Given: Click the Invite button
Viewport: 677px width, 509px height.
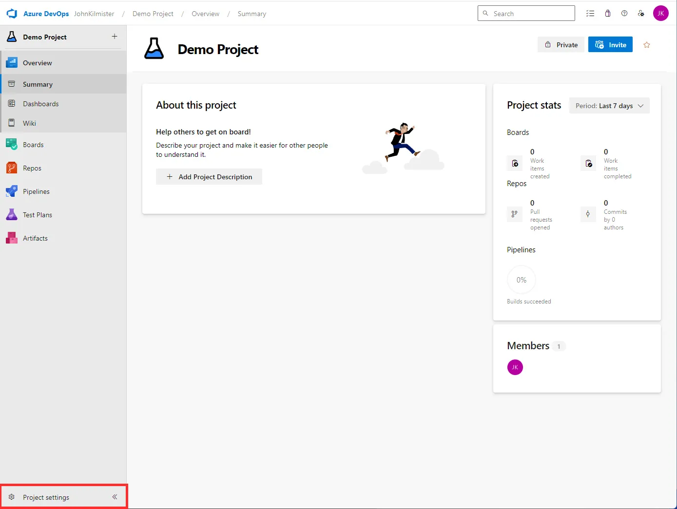Looking at the screenshot, I should click(610, 44).
